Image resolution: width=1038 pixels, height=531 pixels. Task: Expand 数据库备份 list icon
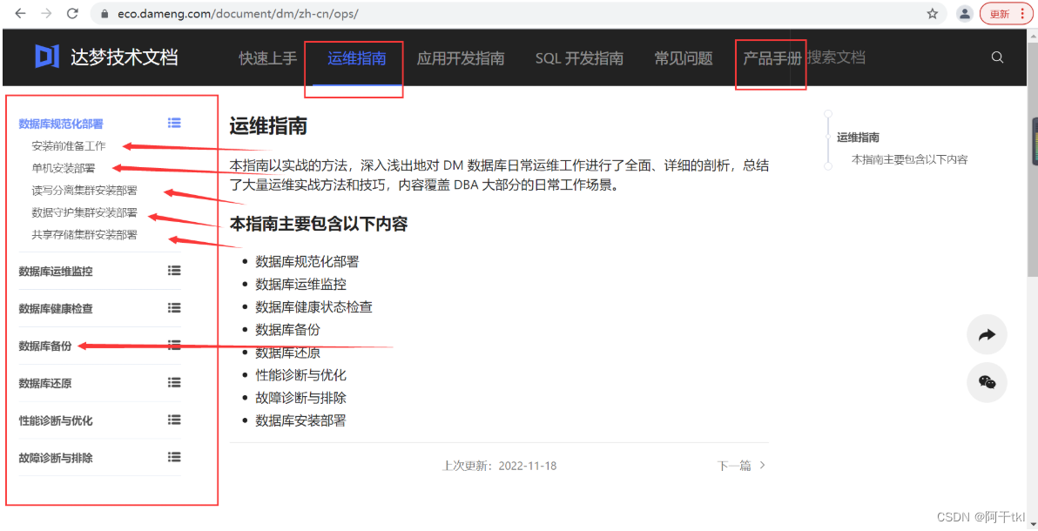174,345
